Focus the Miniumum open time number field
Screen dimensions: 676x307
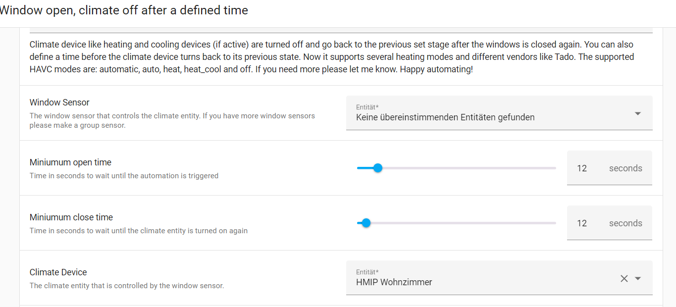[x=582, y=168]
